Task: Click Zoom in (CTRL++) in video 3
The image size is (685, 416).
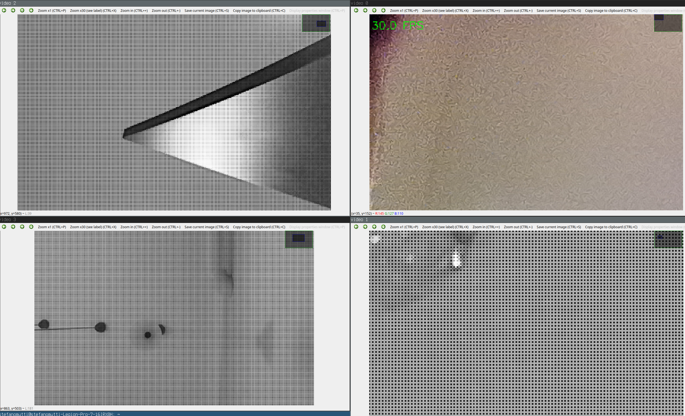Action: point(134,227)
